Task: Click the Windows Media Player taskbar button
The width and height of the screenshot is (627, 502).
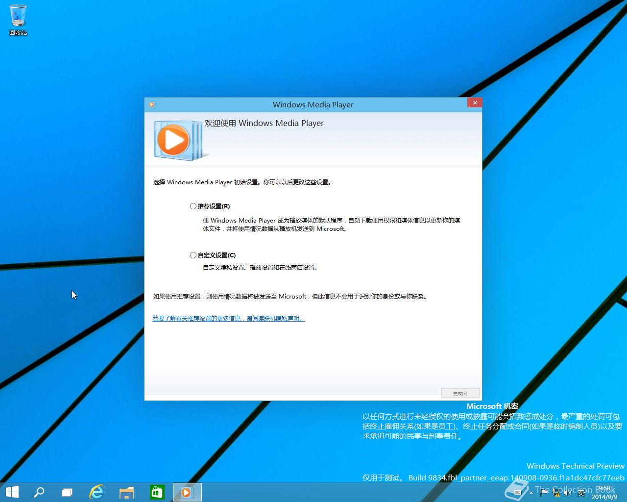Action: click(x=188, y=492)
